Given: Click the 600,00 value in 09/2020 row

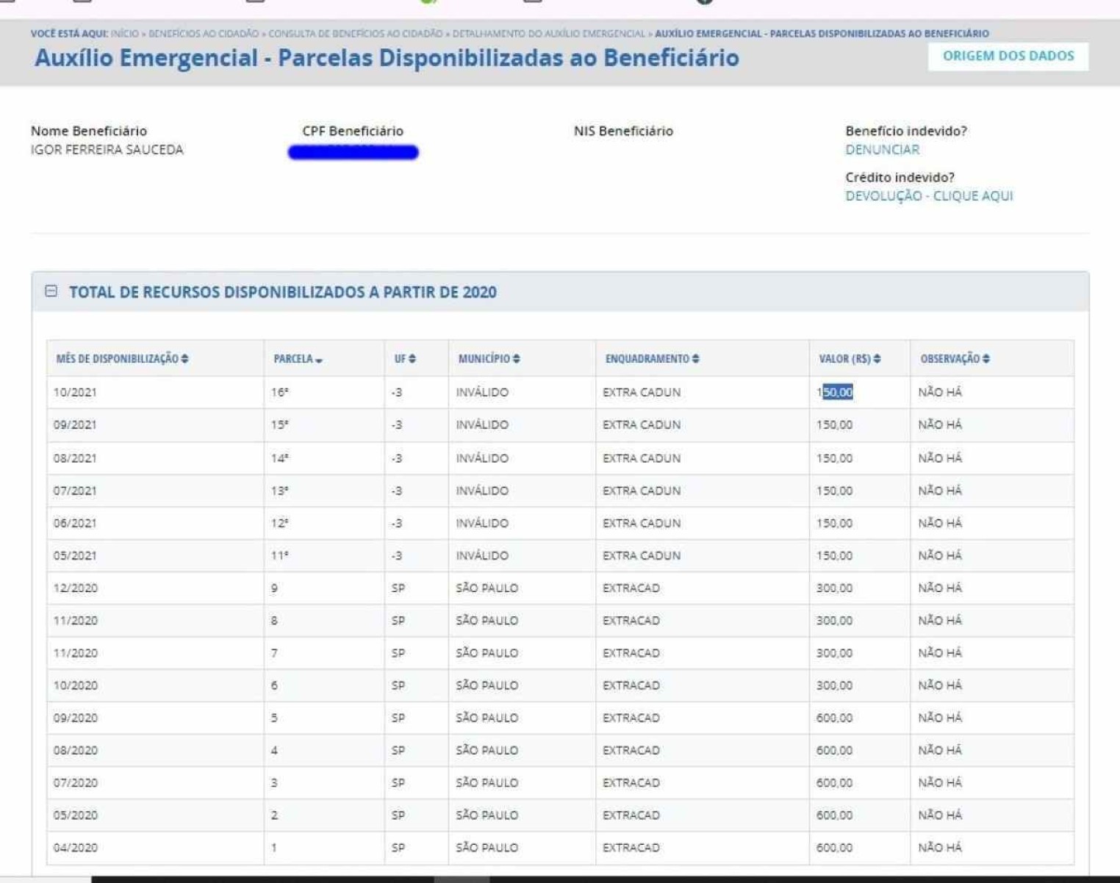Looking at the screenshot, I should pyautogui.click(x=834, y=718).
